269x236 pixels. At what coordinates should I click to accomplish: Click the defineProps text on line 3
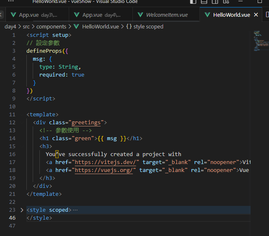coord(44,51)
